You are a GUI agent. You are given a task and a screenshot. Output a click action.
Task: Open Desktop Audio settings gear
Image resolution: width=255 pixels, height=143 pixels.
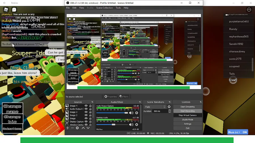[x=137, y=125]
